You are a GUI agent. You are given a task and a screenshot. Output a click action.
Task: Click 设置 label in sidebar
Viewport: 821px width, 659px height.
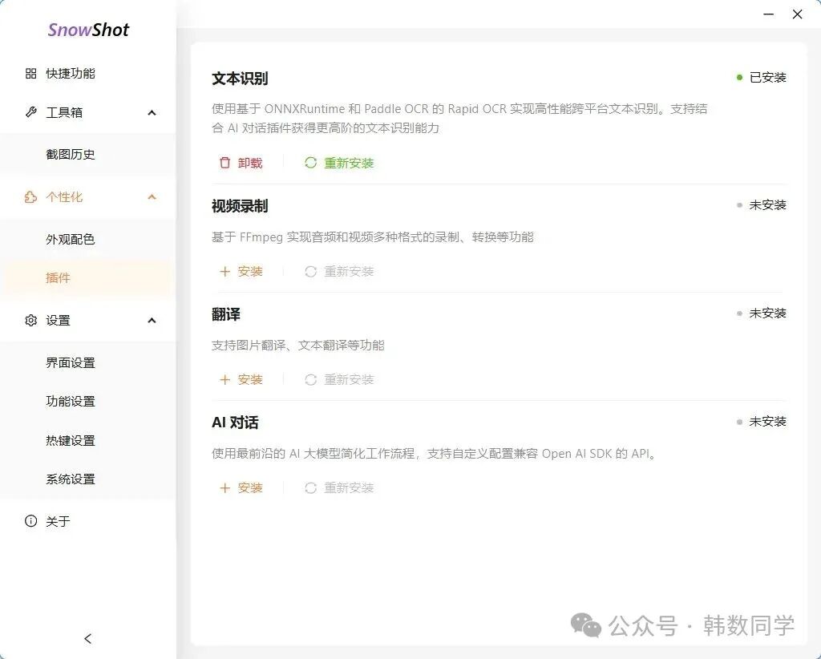[58, 321]
